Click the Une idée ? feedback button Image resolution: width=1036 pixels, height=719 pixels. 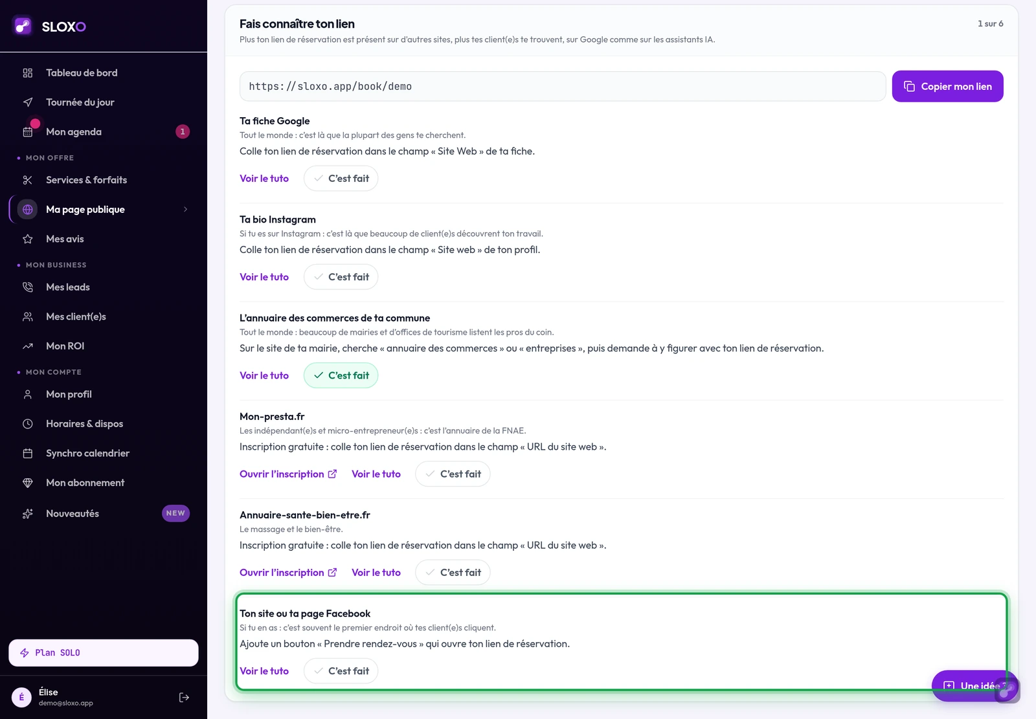click(975, 686)
